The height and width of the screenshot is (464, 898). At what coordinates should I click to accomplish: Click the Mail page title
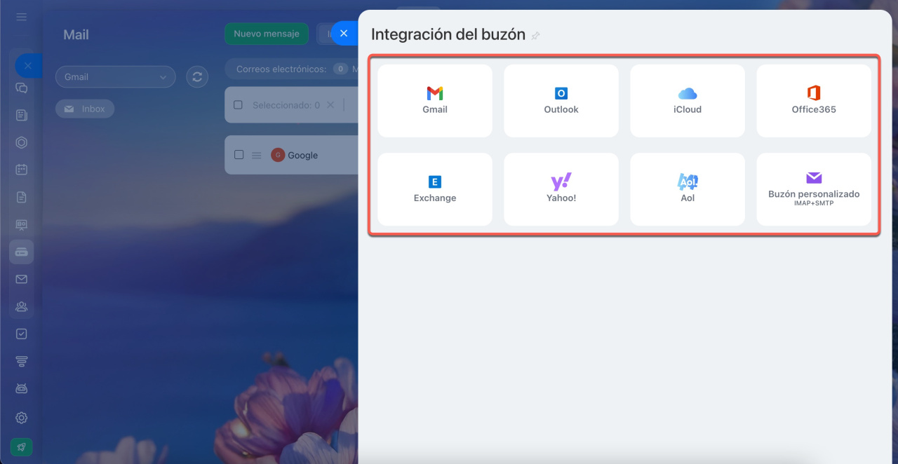coord(76,34)
